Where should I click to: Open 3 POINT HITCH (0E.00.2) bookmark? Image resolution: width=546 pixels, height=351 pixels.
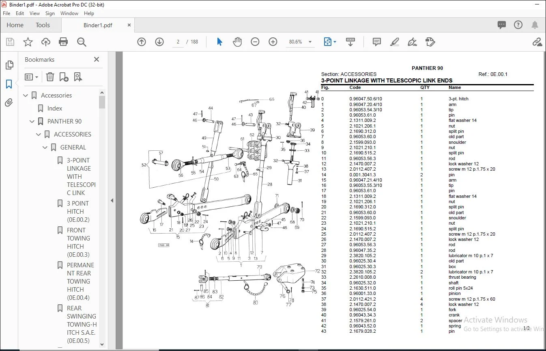coord(78,212)
